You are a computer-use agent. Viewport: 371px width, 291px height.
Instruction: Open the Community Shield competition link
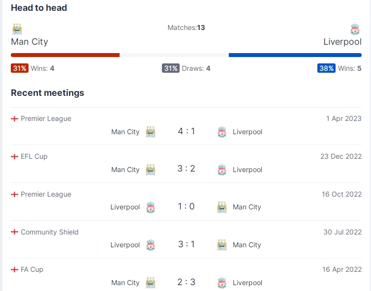(x=50, y=232)
